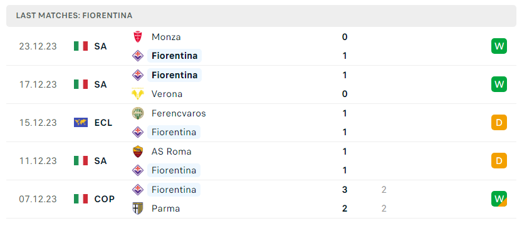The height and width of the screenshot is (226, 517).
Task: Click the Monza club crest icon
Action: click(137, 36)
